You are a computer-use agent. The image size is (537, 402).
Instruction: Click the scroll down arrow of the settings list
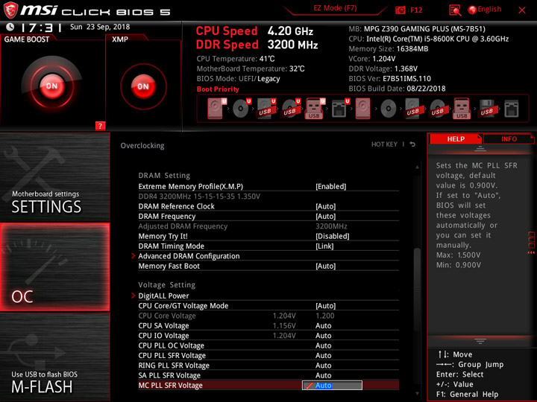[x=417, y=394]
